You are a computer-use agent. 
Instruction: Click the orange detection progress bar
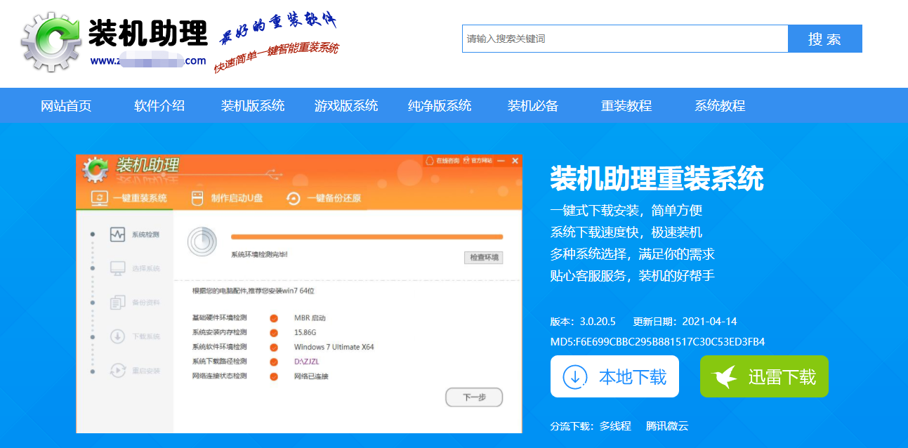[367, 237]
